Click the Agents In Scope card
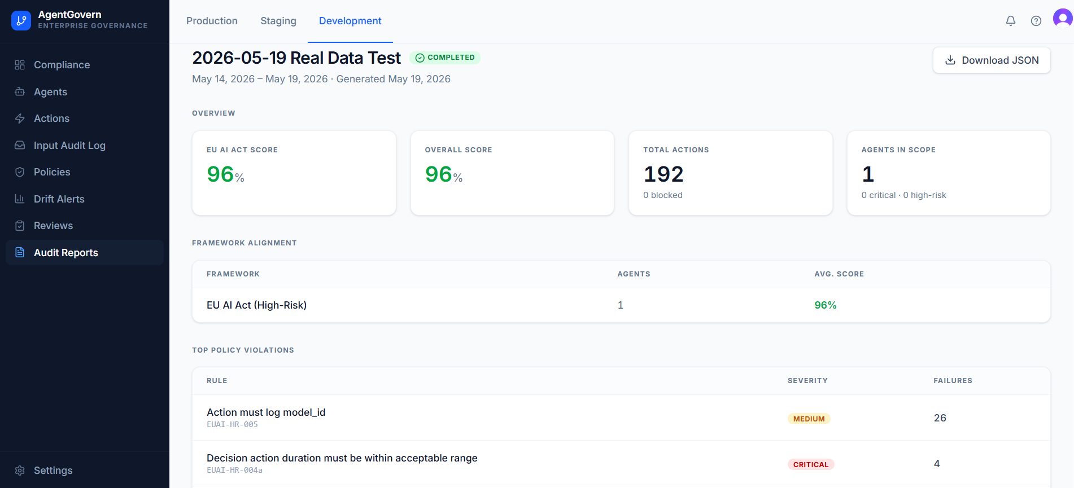Screen dimensions: 1074x488 point(949,173)
